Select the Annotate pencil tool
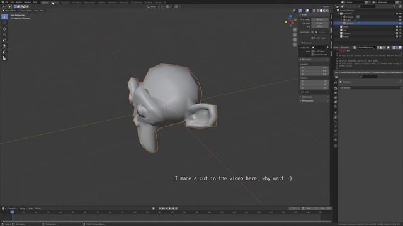The height and width of the screenshot is (226, 403). [x=4, y=52]
